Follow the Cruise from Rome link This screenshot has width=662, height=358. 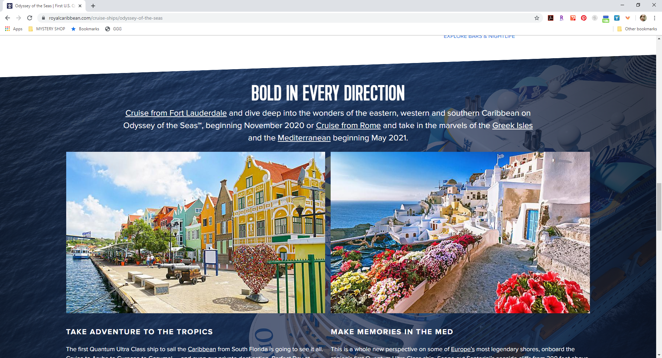coord(348,126)
